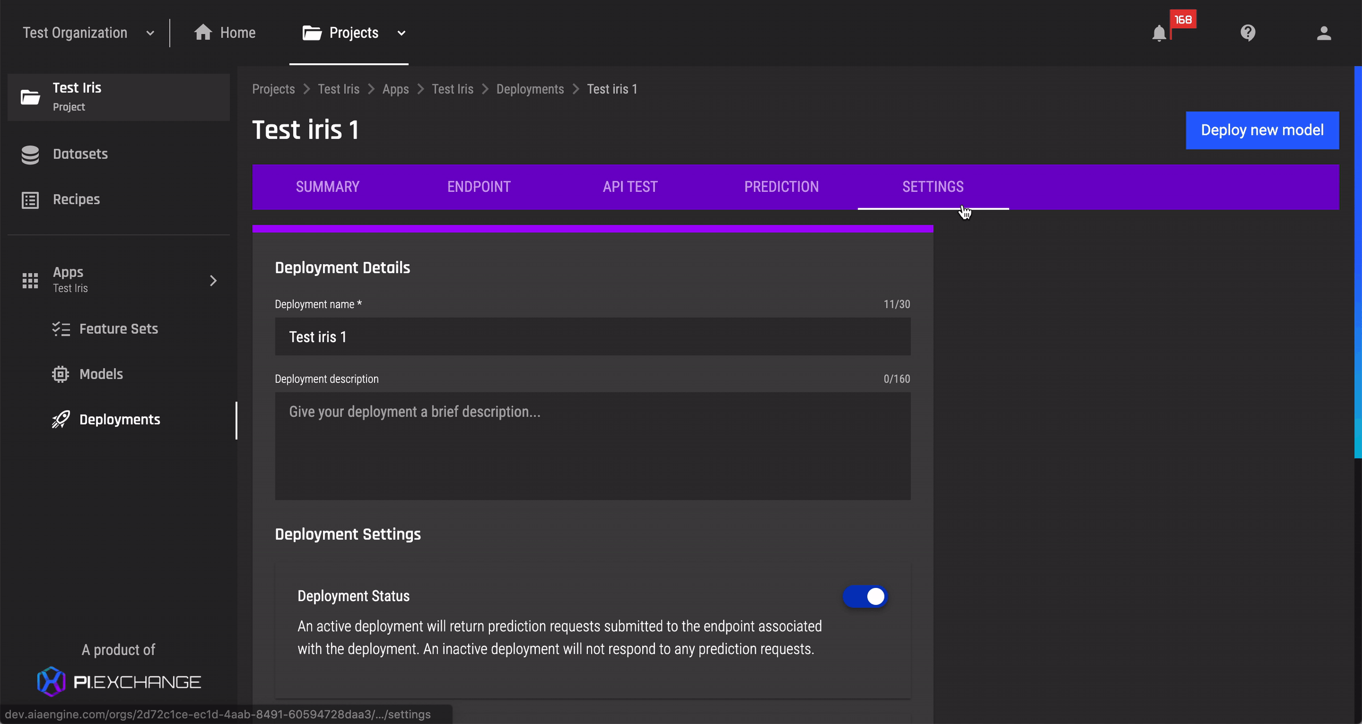This screenshot has width=1362, height=724.
Task: Click the Recipes icon in sidebar
Action: 31,199
